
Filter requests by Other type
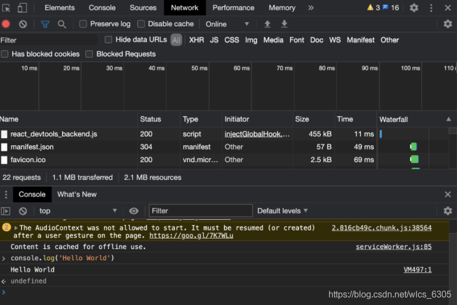389,40
